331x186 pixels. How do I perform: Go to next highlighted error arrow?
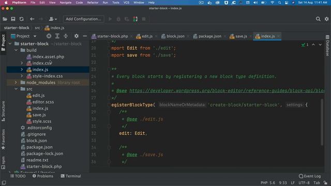point(320,45)
